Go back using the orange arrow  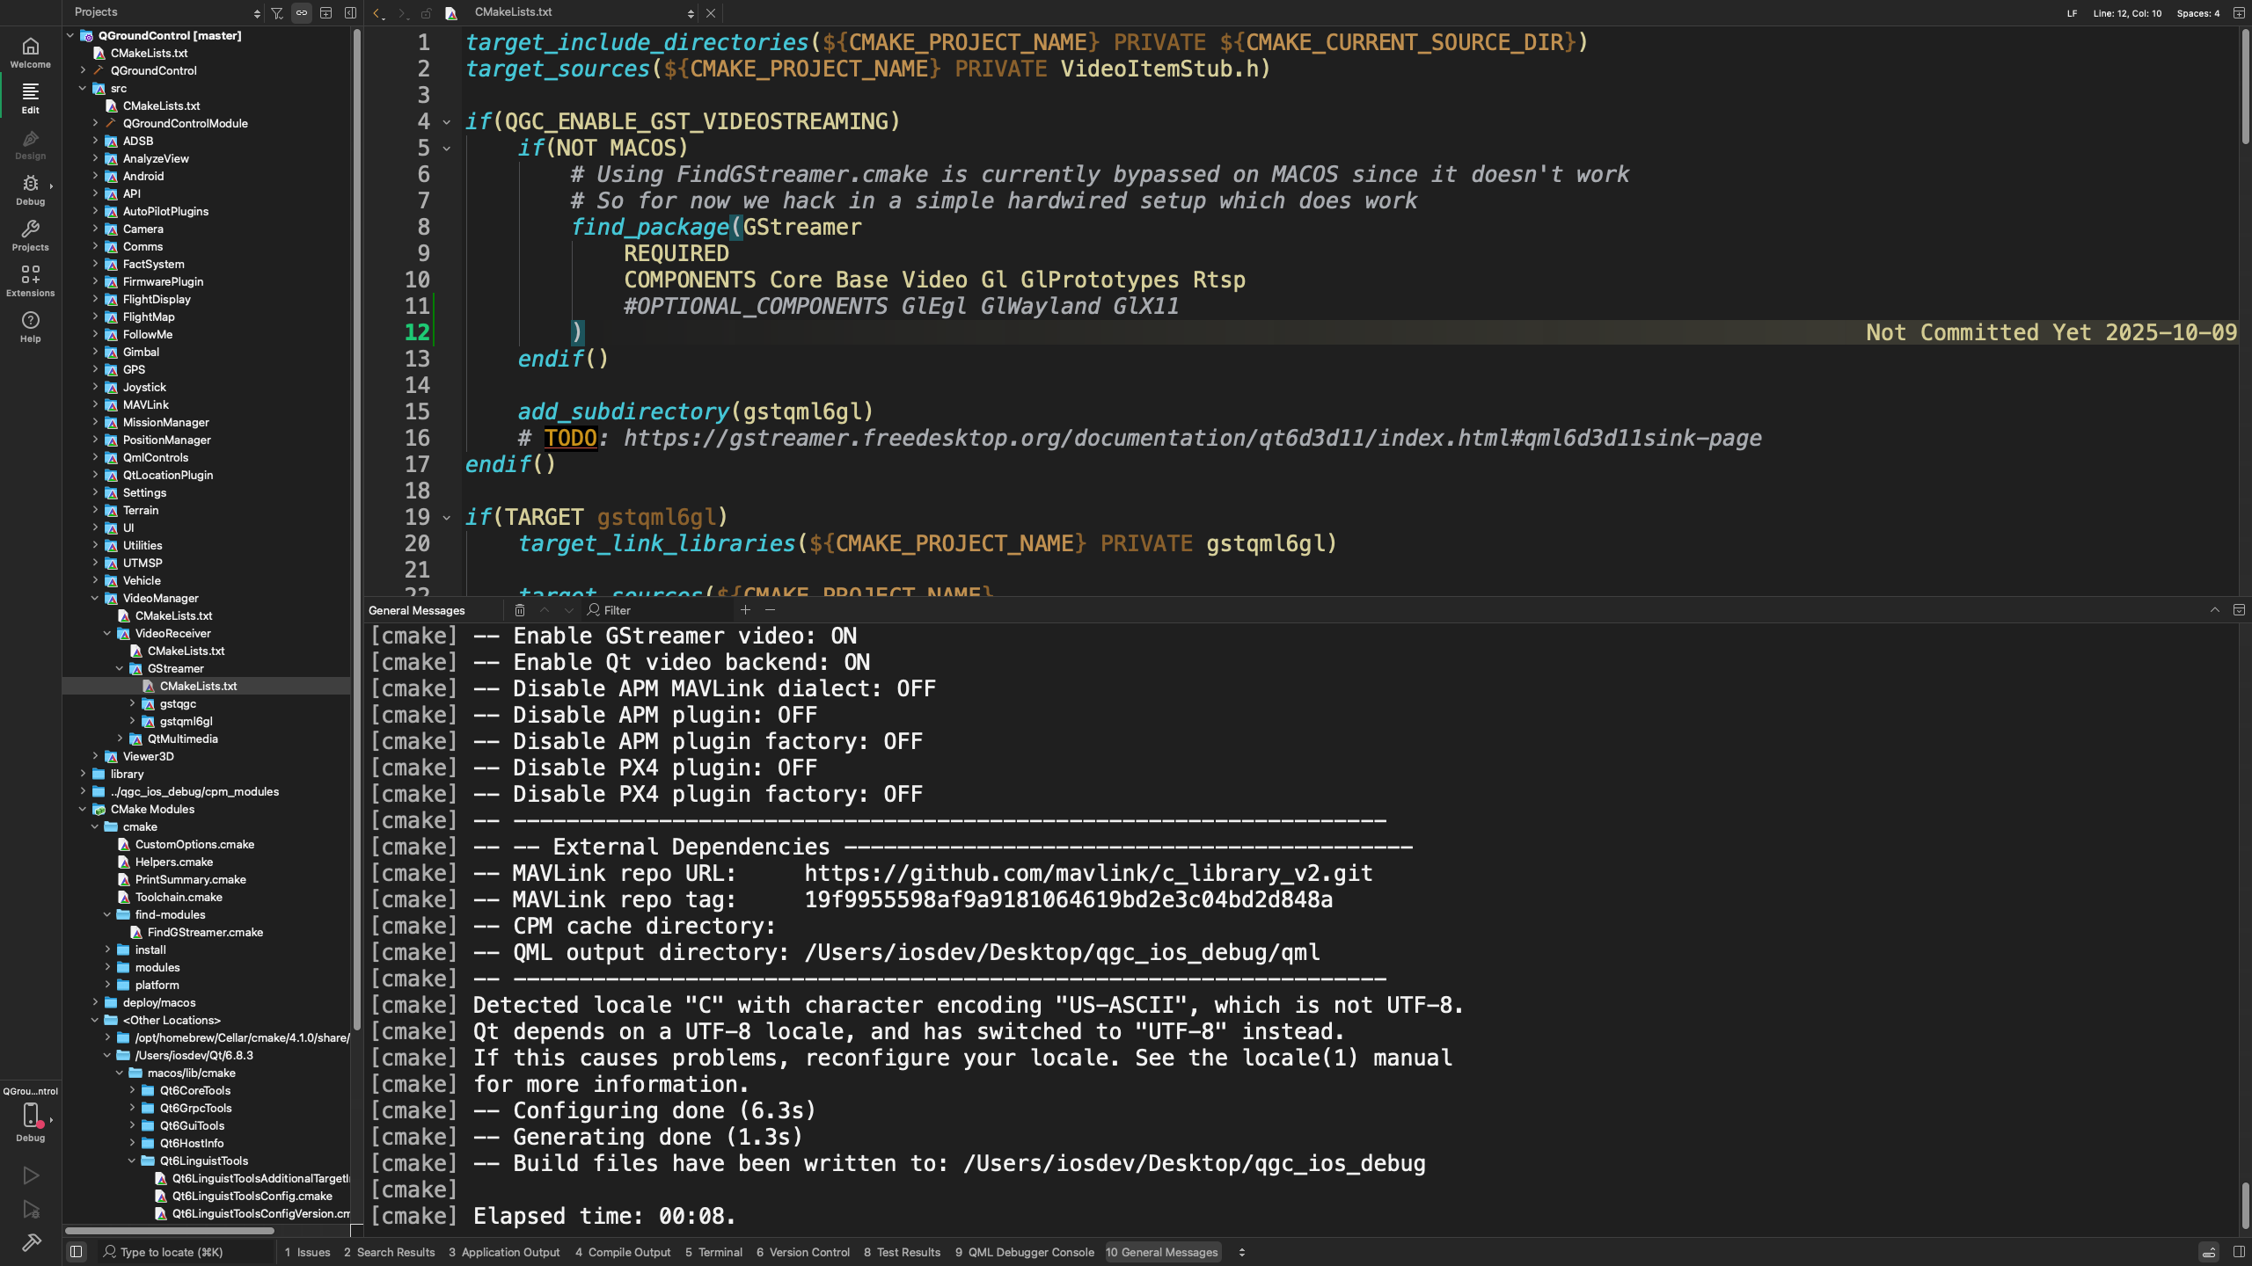pos(377,13)
